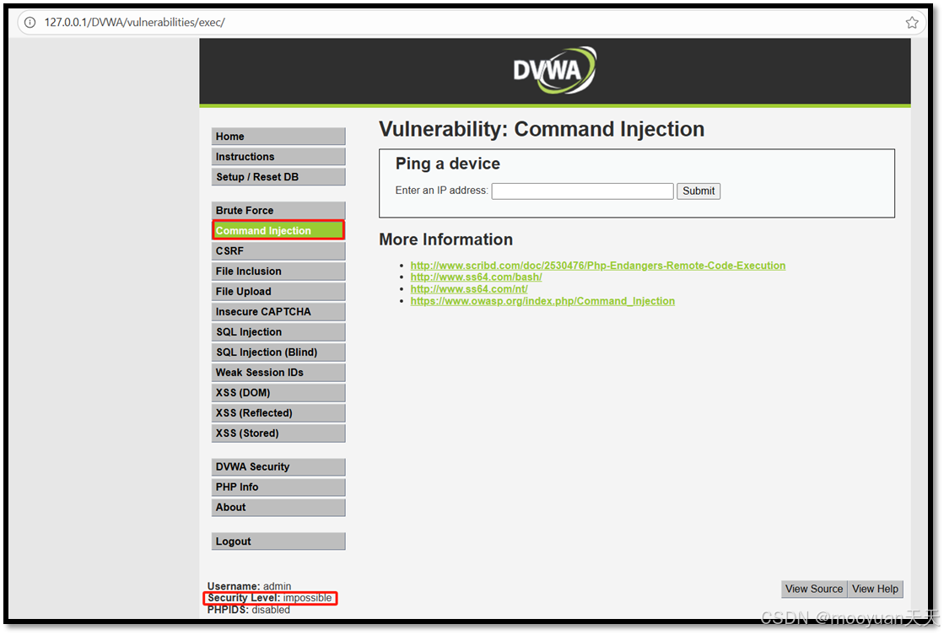Image resolution: width=944 pixels, height=635 pixels.
Task: Click the View Source button
Action: coord(814,589)
